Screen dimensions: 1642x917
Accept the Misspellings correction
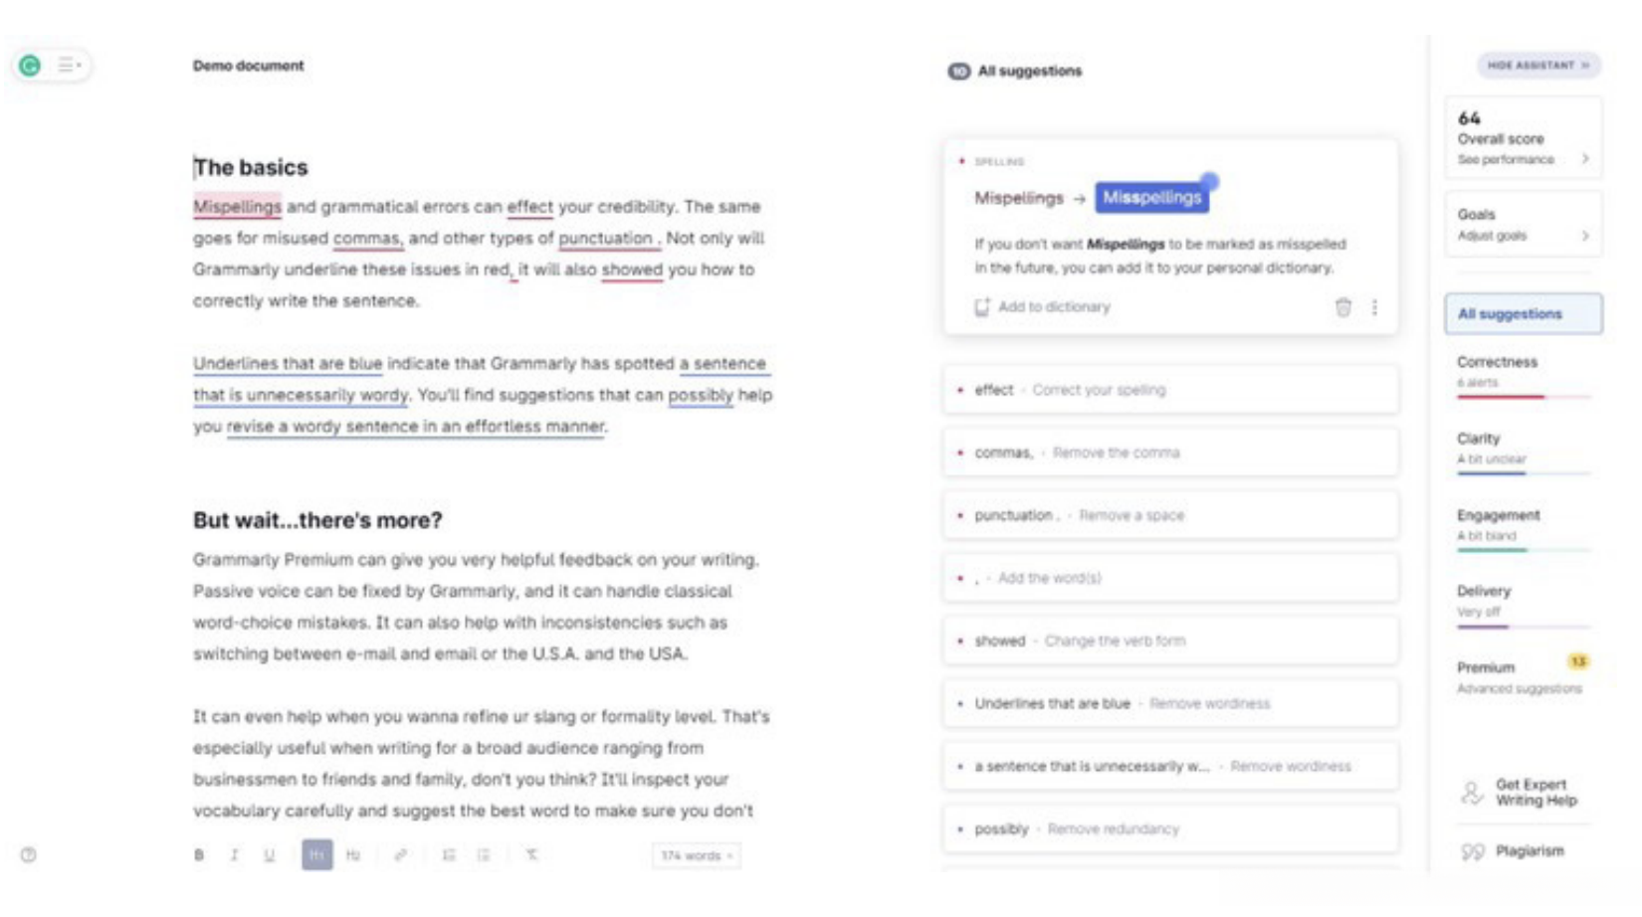click(1151, 197)
